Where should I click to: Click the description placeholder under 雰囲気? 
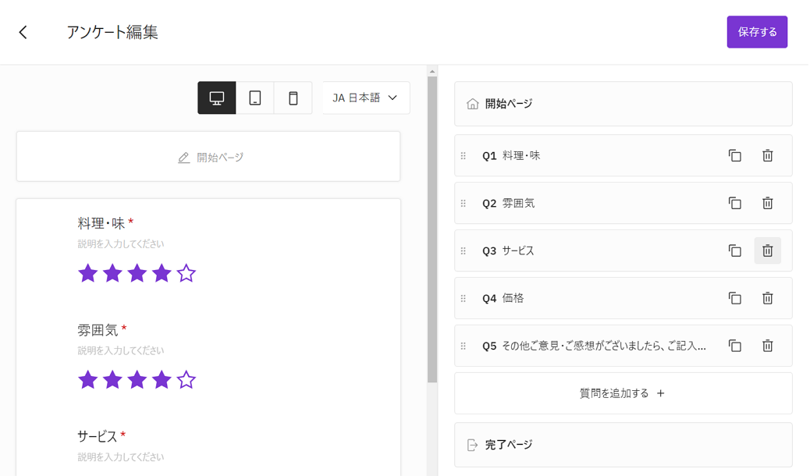[x=121, y=350]
